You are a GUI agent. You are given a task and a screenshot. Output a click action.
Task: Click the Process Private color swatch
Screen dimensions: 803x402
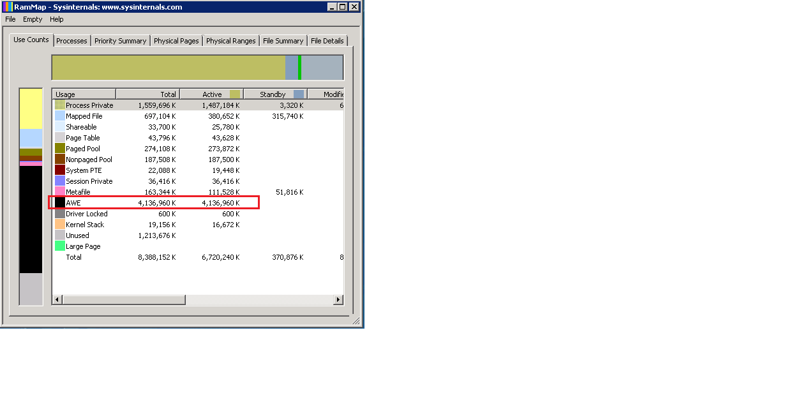(x=59, y=105)
